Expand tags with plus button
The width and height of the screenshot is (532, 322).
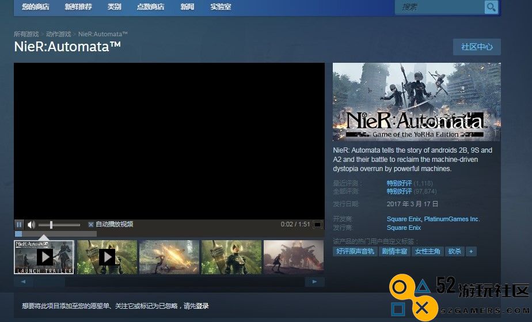coord(471,251)
